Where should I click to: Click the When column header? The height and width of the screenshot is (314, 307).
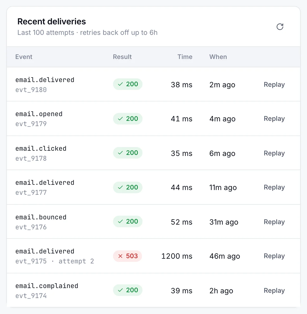pos(218,57)
